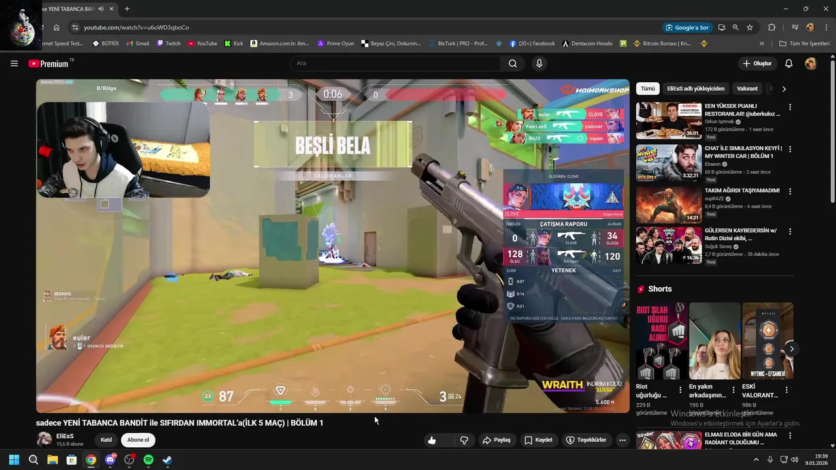Open the Riot uğurluğu Short
Viewport: 836px width, 470px height.
(662, 341)
